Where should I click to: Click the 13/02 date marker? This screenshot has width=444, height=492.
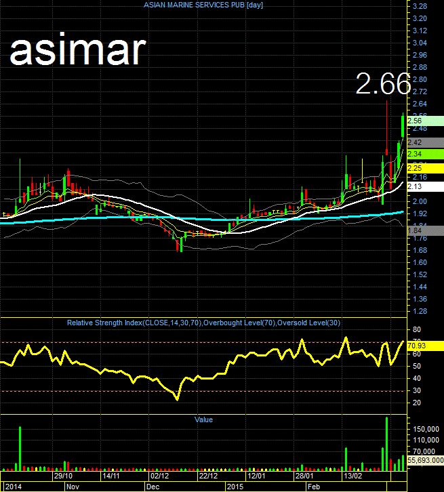[352, 476]
